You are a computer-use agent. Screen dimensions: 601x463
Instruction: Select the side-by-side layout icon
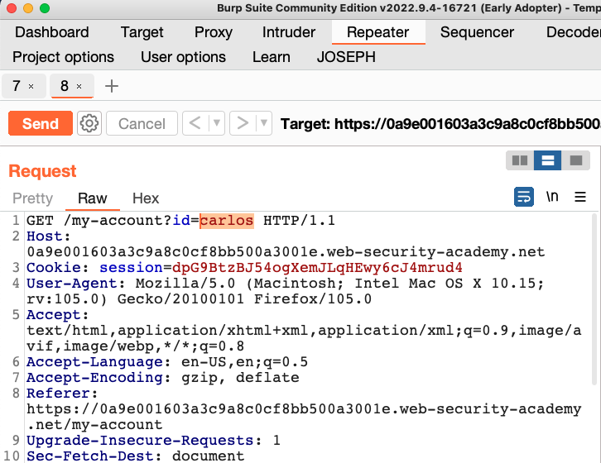[520, 160]
